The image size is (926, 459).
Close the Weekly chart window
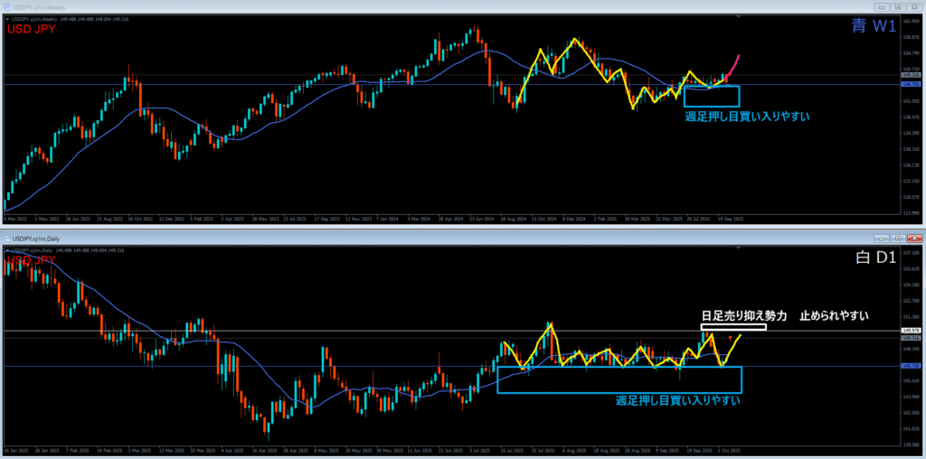915,7
